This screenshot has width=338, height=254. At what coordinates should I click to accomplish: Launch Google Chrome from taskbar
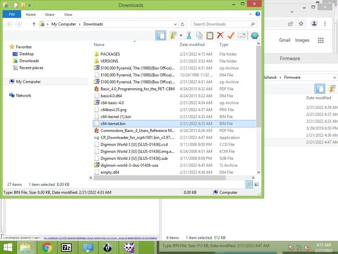point(47,247)
